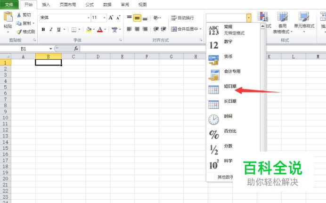
Task: Align cell text left
Action: click(130, 29)
